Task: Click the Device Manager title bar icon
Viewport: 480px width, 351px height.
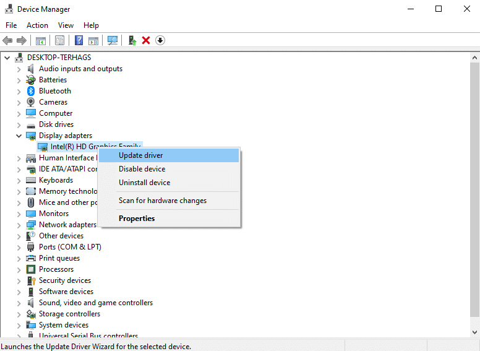Action: [x=9, y=9]
